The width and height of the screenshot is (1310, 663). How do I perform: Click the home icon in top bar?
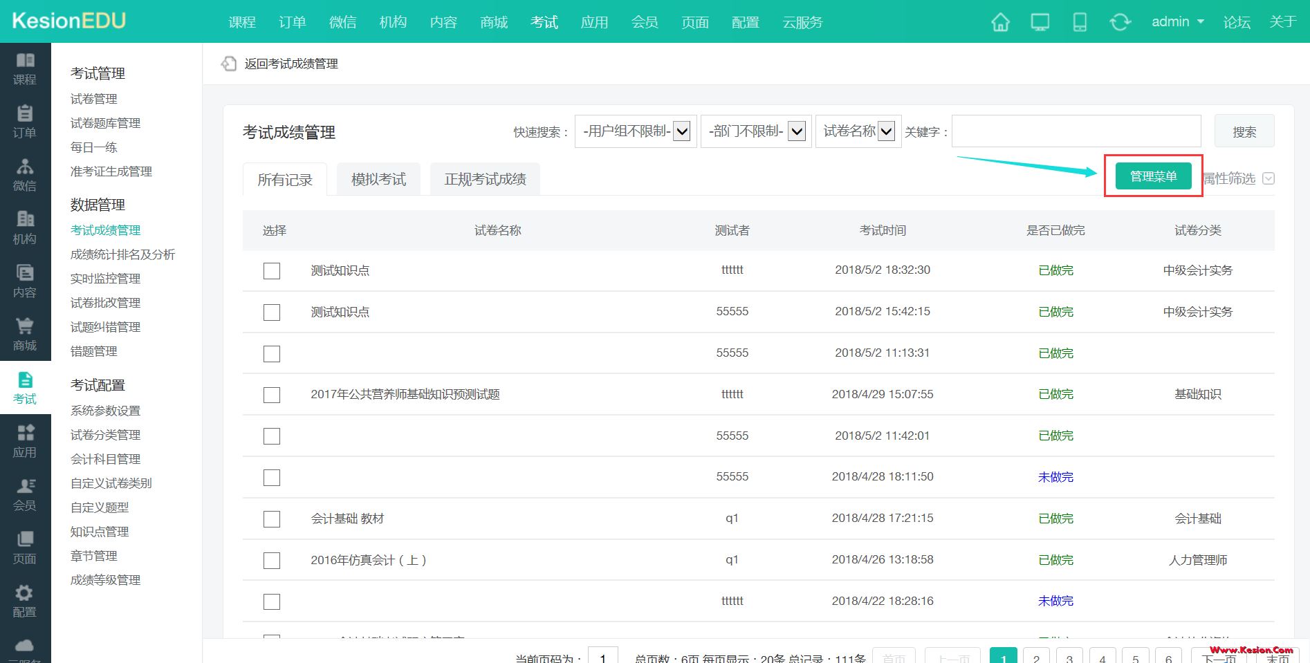[x=1000, y=22]
